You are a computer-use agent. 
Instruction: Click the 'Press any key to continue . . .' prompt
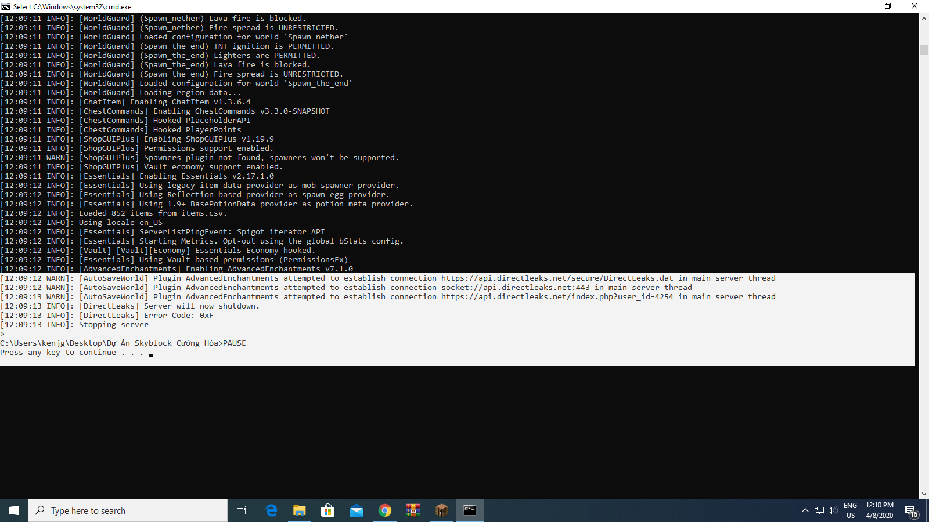point(72,353)
